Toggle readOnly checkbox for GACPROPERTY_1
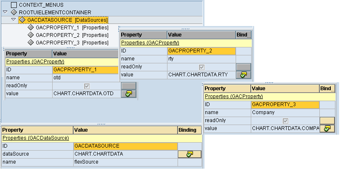340x172 pixels. point(87,86)
